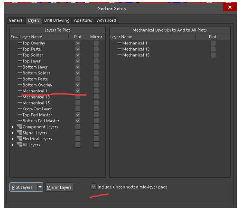Open the Drill Drawing tab
The width and height of the screenshot is (237, 208).
coord(57,20)
